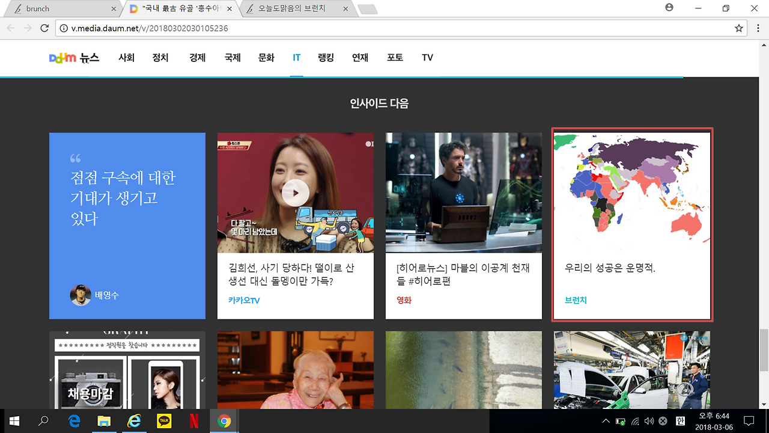Go back with the browser back arrow
The image size is (769, 433).
[11, 28]
